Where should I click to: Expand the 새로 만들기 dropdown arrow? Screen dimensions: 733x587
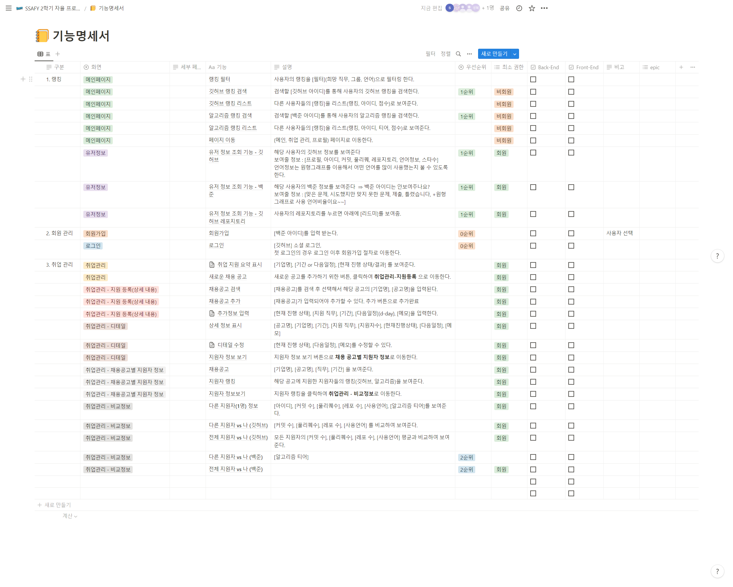coord(514,54)
